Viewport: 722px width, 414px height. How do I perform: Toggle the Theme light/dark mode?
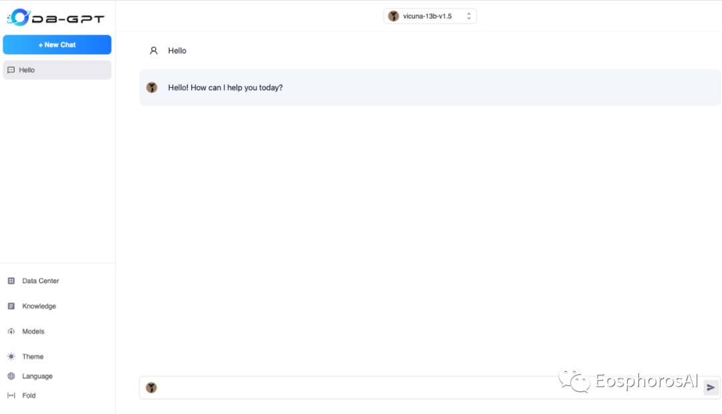(x=32, y=357)
